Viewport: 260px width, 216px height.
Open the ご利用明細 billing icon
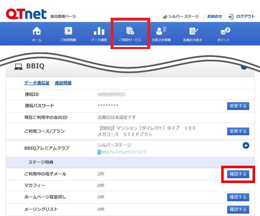pos(68,31)
